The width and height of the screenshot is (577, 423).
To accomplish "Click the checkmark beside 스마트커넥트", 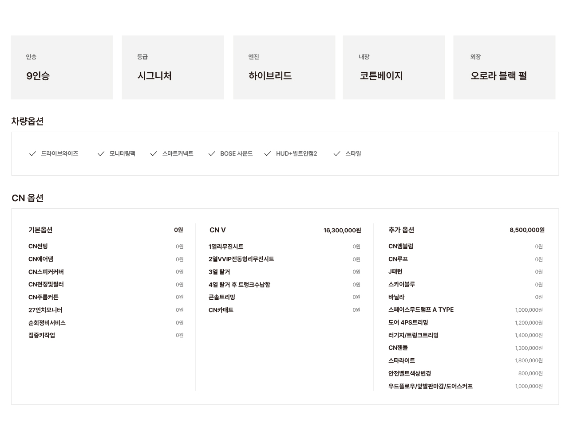I will [x=154, y=153].
